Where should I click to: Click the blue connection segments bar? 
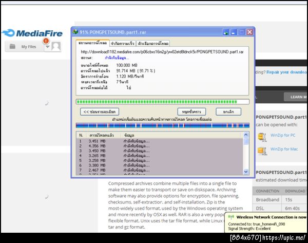(163, 125)
